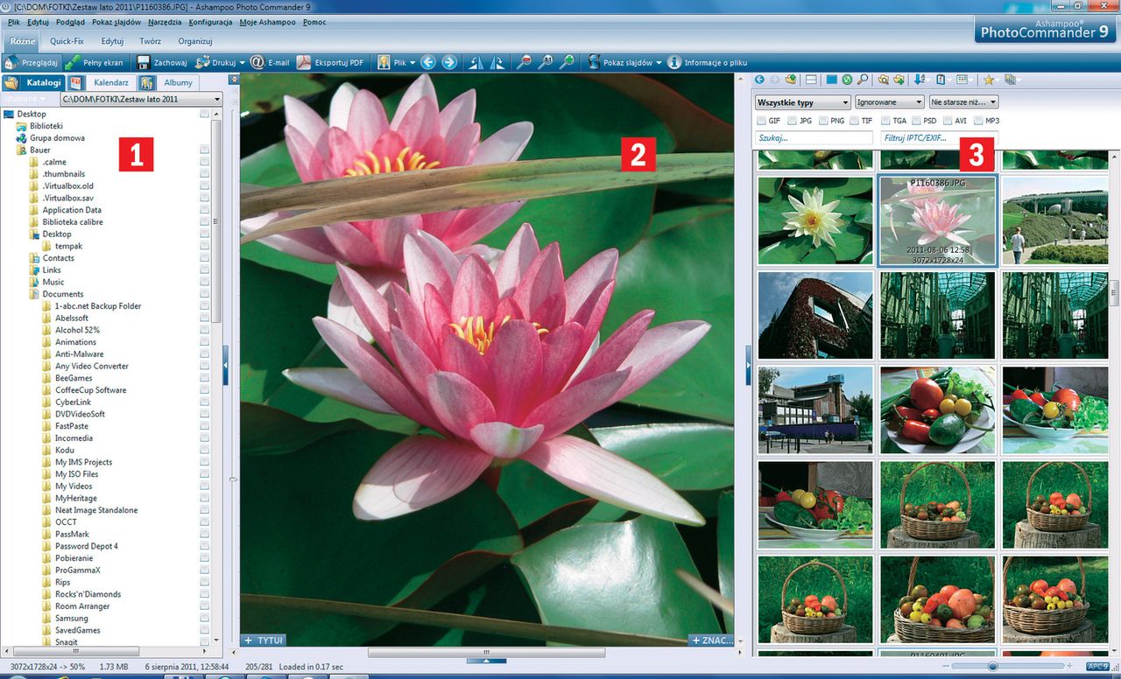
Task: Open Informacje o pliku
Action: 708,62
